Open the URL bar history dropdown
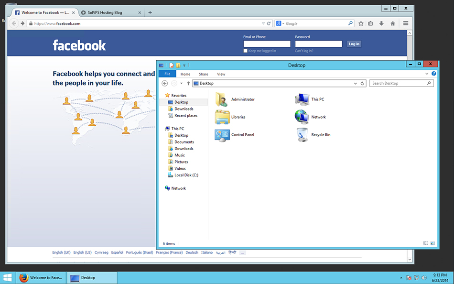Viewport: 454px width, 284px height. 263,23
